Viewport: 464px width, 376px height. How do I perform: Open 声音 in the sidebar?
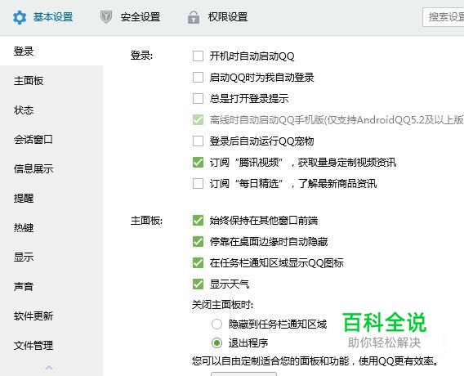(x=24, y=286)
